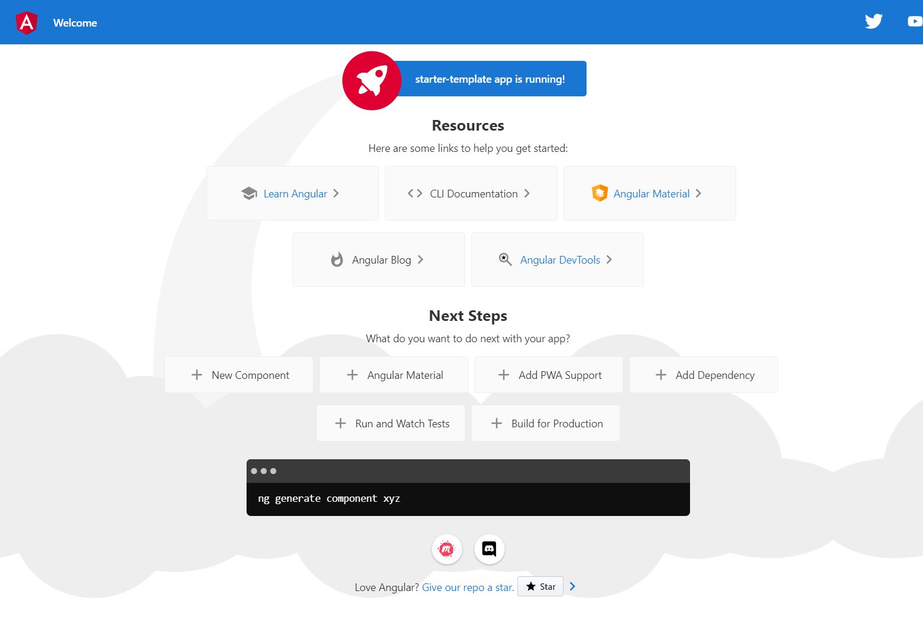
Task: Open the Learn Angular link
Action: coord(295,194)
